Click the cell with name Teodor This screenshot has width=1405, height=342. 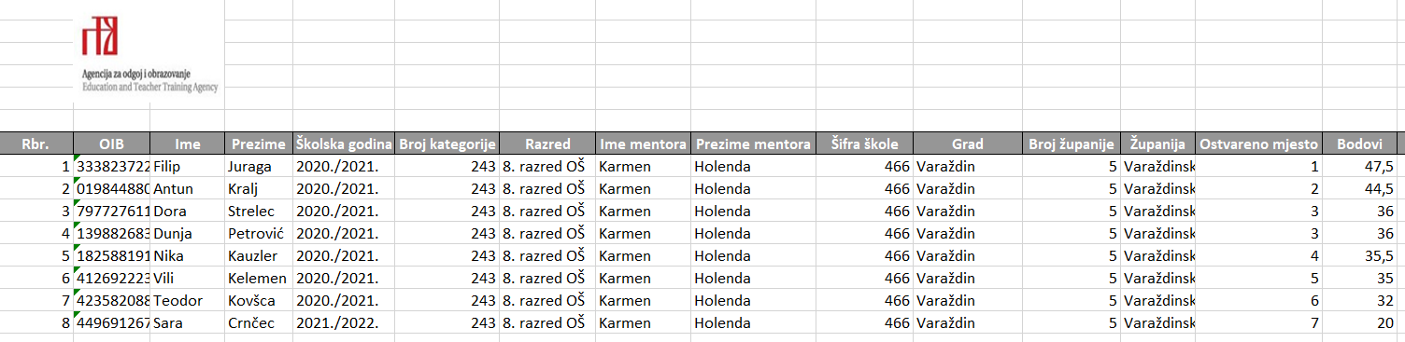[187, 301]
